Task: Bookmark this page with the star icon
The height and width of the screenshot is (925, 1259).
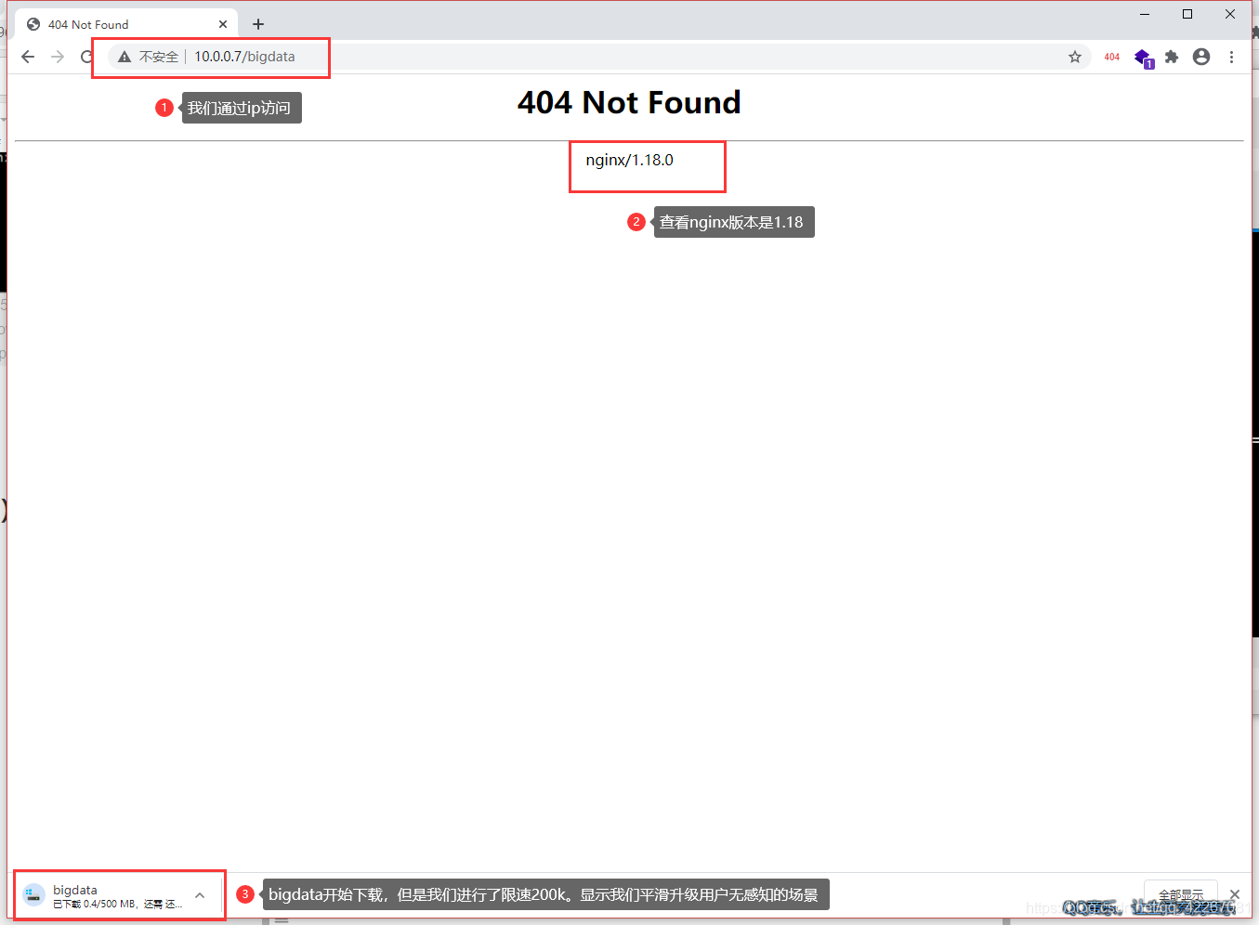Action: click(x=1075, y=57)
